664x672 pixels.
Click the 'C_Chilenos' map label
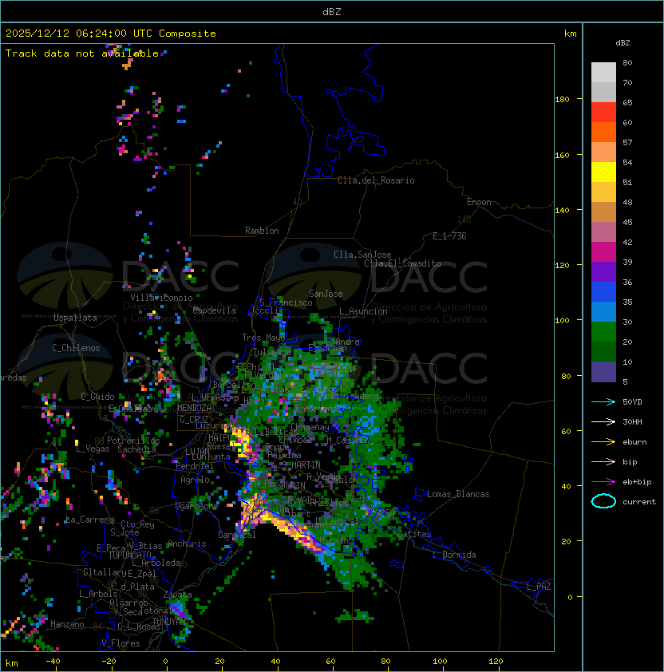(76, 348)
